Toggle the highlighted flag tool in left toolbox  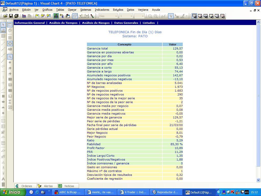(x=3, y=30)
